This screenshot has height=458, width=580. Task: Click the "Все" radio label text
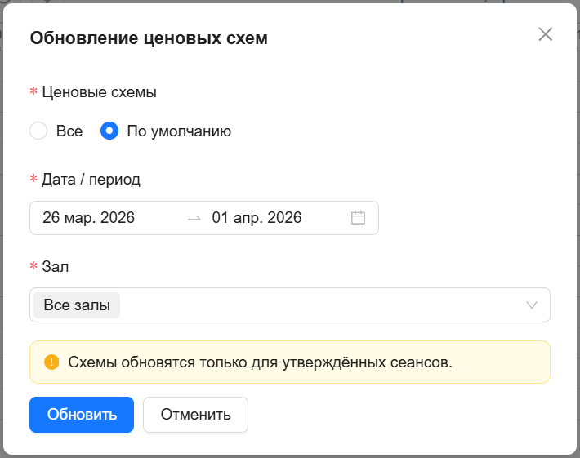pos(69,131)
